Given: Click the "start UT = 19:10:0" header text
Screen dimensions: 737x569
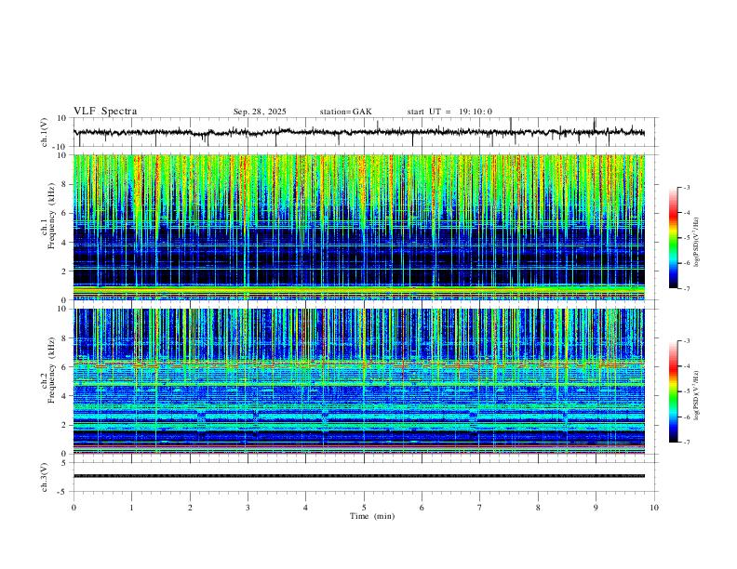Looking at the screenshot, I should coord(449,112).
